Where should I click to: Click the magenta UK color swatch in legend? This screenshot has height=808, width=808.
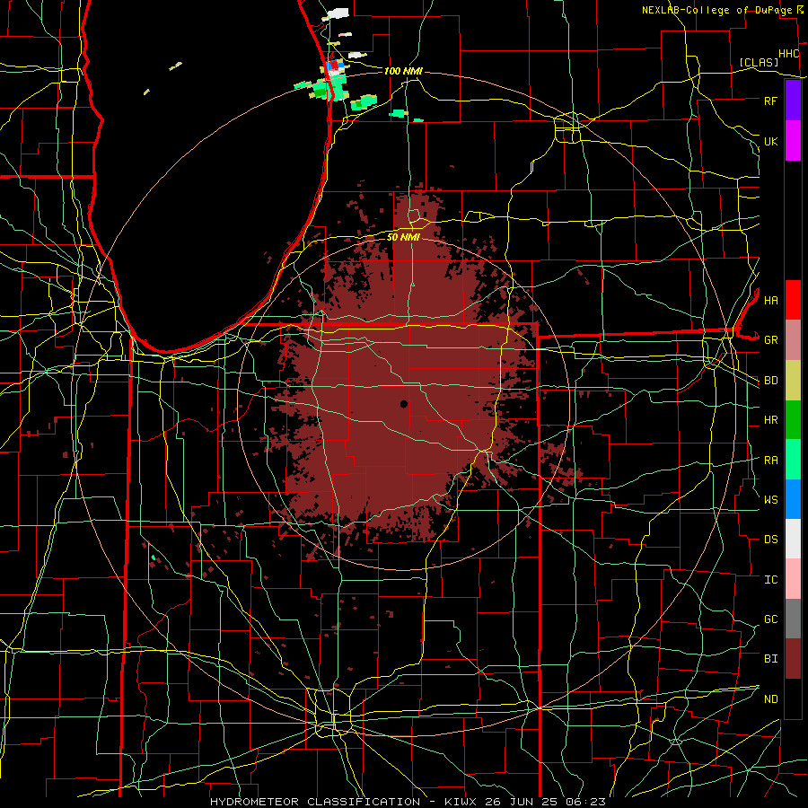pos(793,141)
